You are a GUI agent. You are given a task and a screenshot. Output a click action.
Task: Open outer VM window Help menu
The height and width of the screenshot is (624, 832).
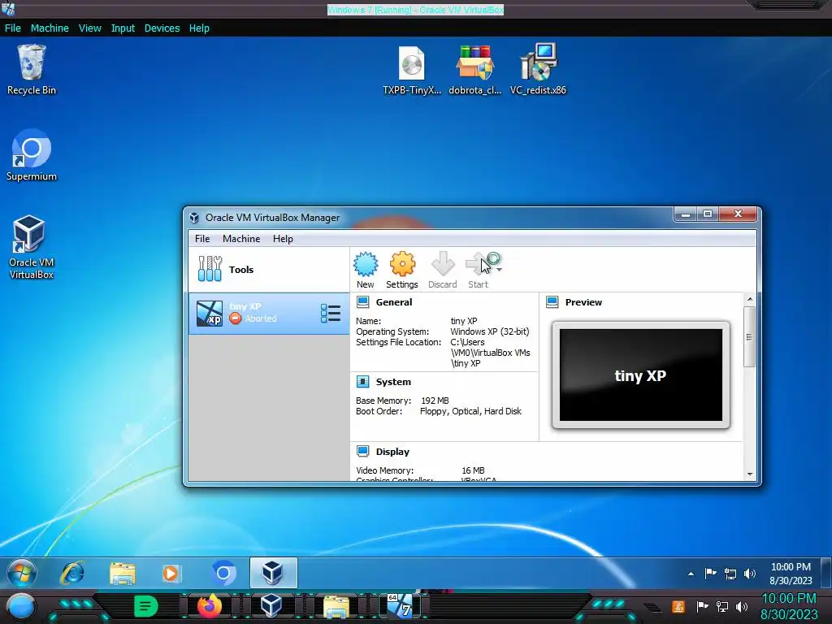199,28
